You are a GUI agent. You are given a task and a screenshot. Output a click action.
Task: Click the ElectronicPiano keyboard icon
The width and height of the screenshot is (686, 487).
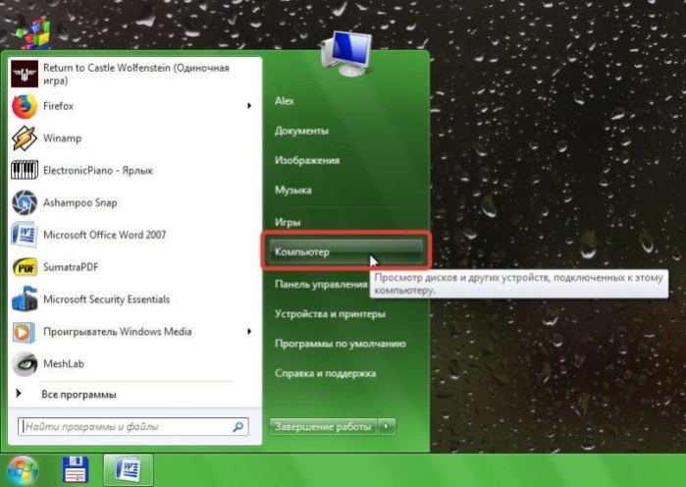[x=25, y=170]
